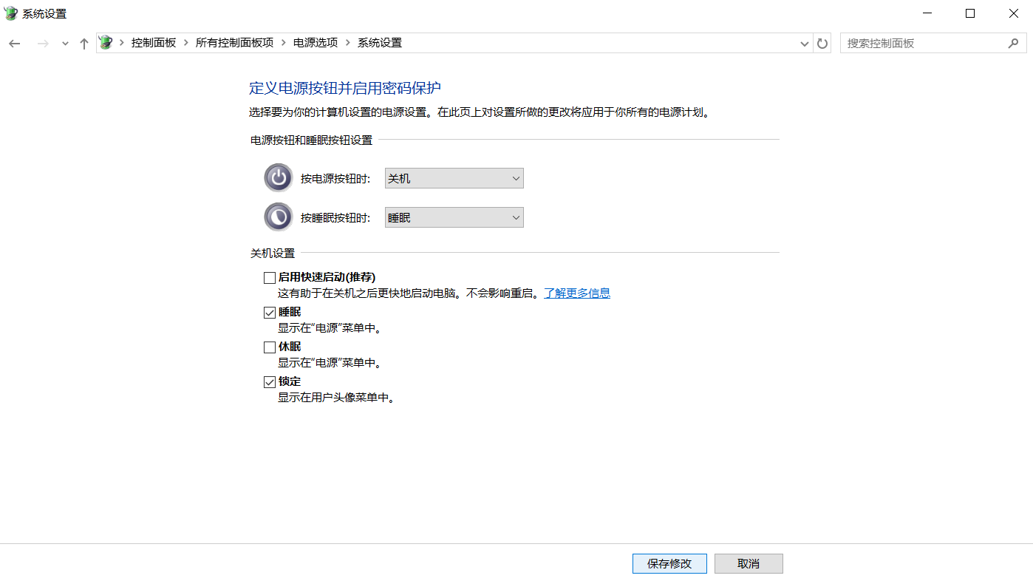The image size is (1033, 581).
Task: Navigate to 电源选项 in the breadcrumb
Action: coord(316,43)
